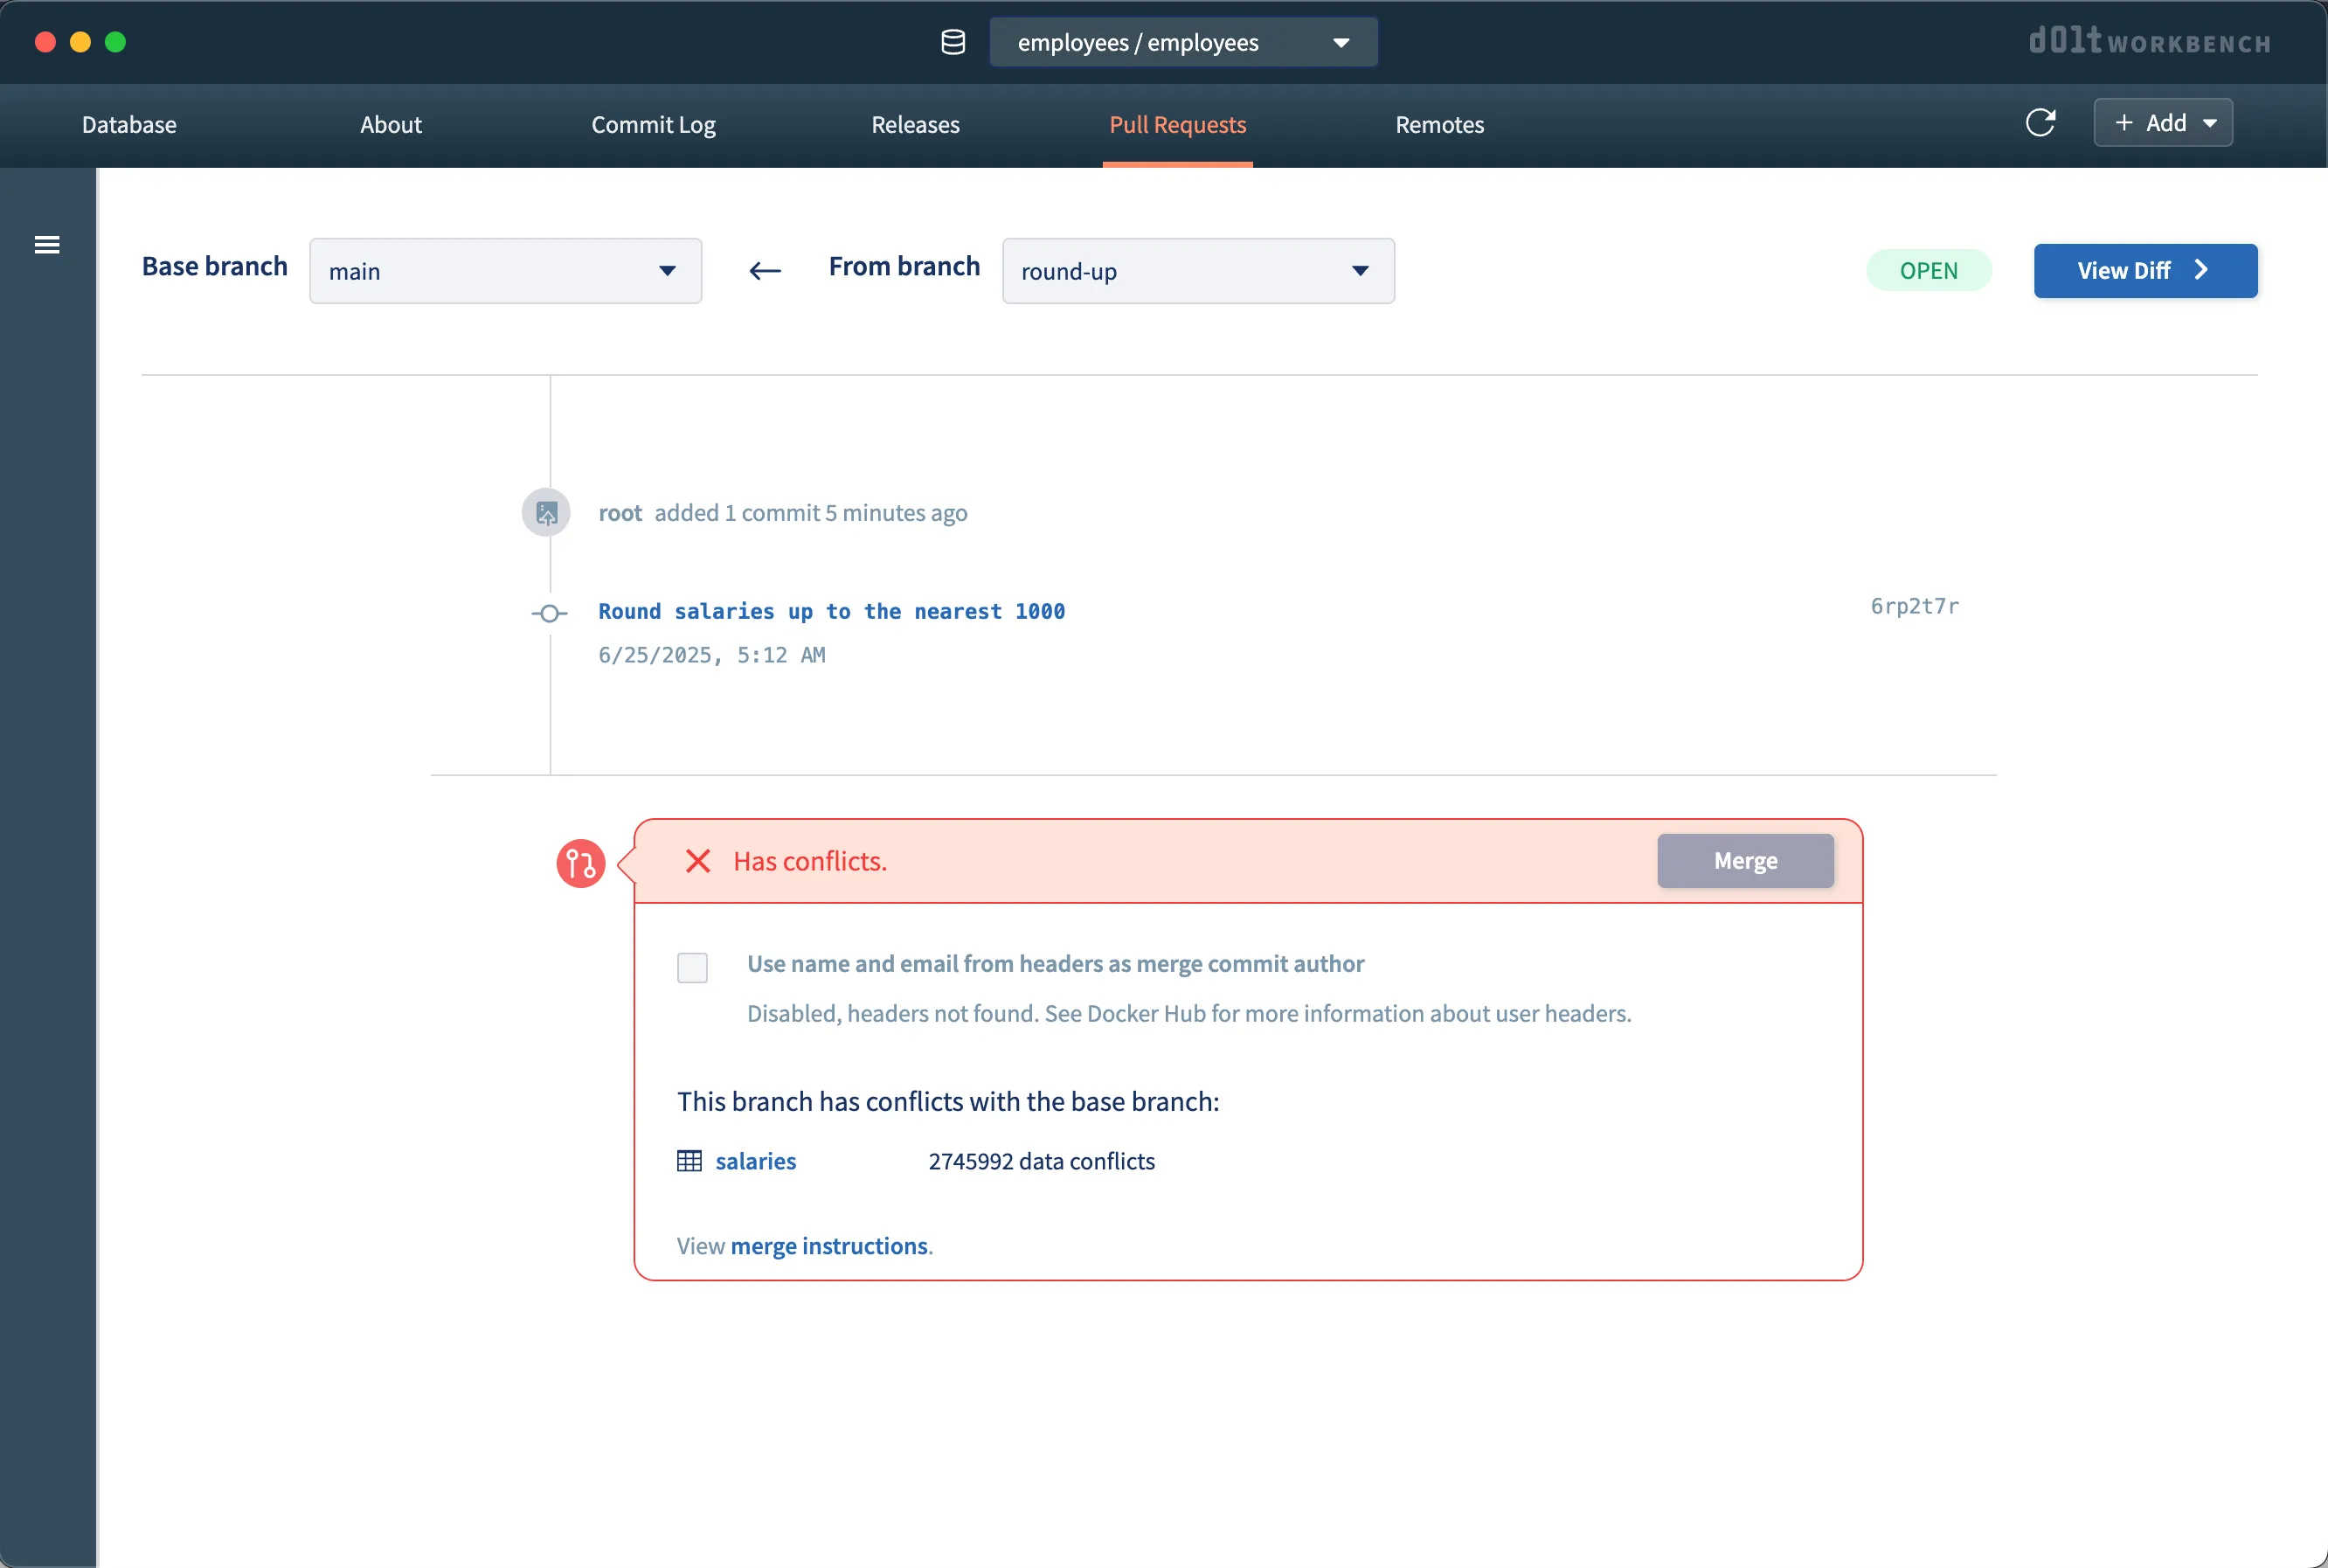This screenshot has height=1568, width=2328.
Task: Expand the Add button dropdown arrow
Action: [2210, 122]
